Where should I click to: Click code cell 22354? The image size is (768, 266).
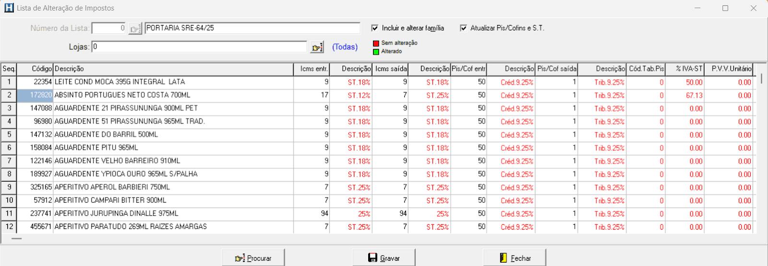click(x=35, y=82)
